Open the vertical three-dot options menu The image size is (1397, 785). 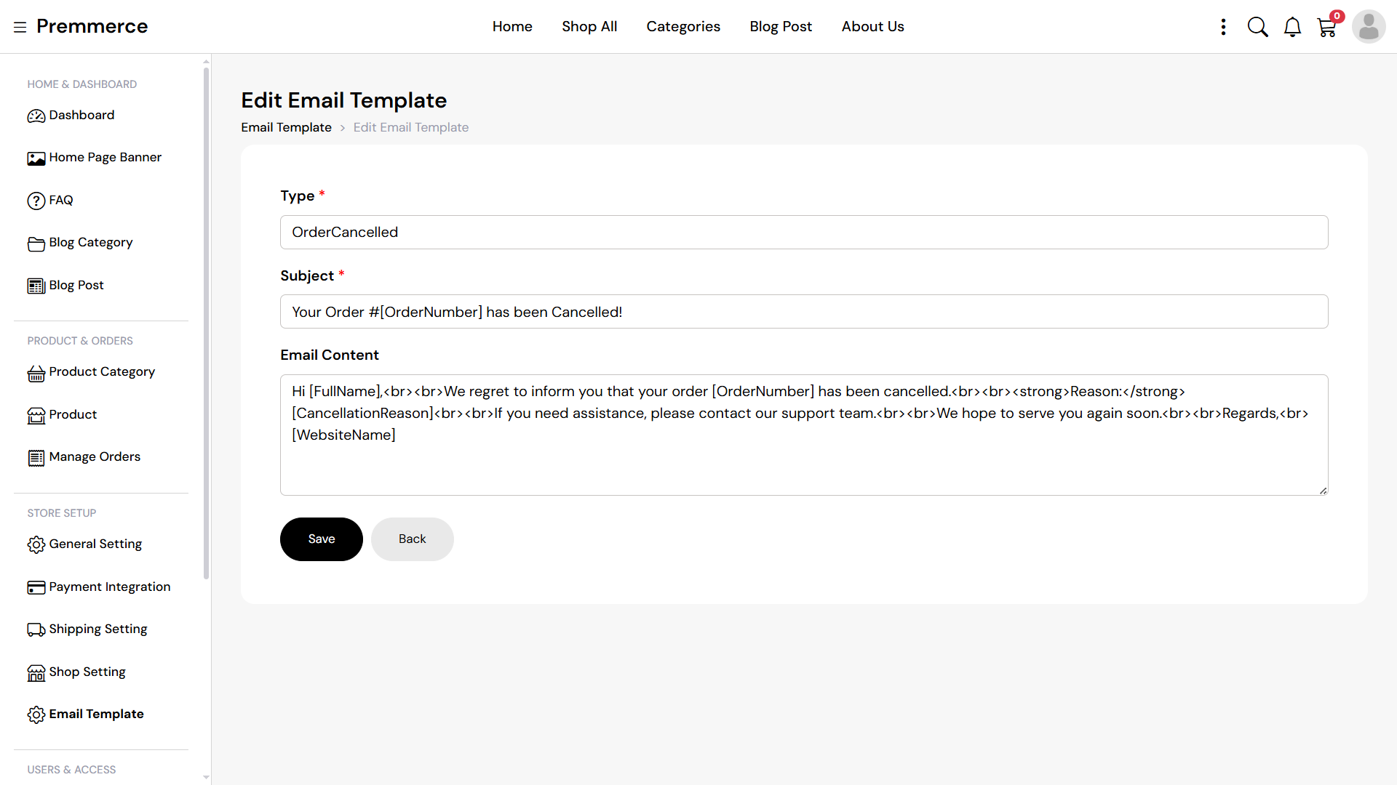point(1223,27)
